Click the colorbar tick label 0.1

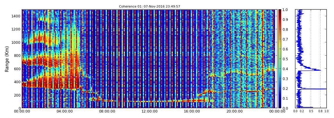pos(285,99)
